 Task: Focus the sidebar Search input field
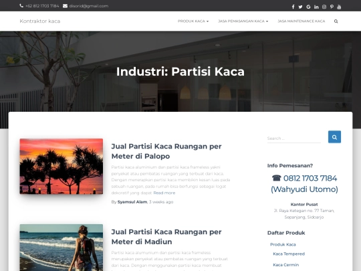(x=294, y=139)
